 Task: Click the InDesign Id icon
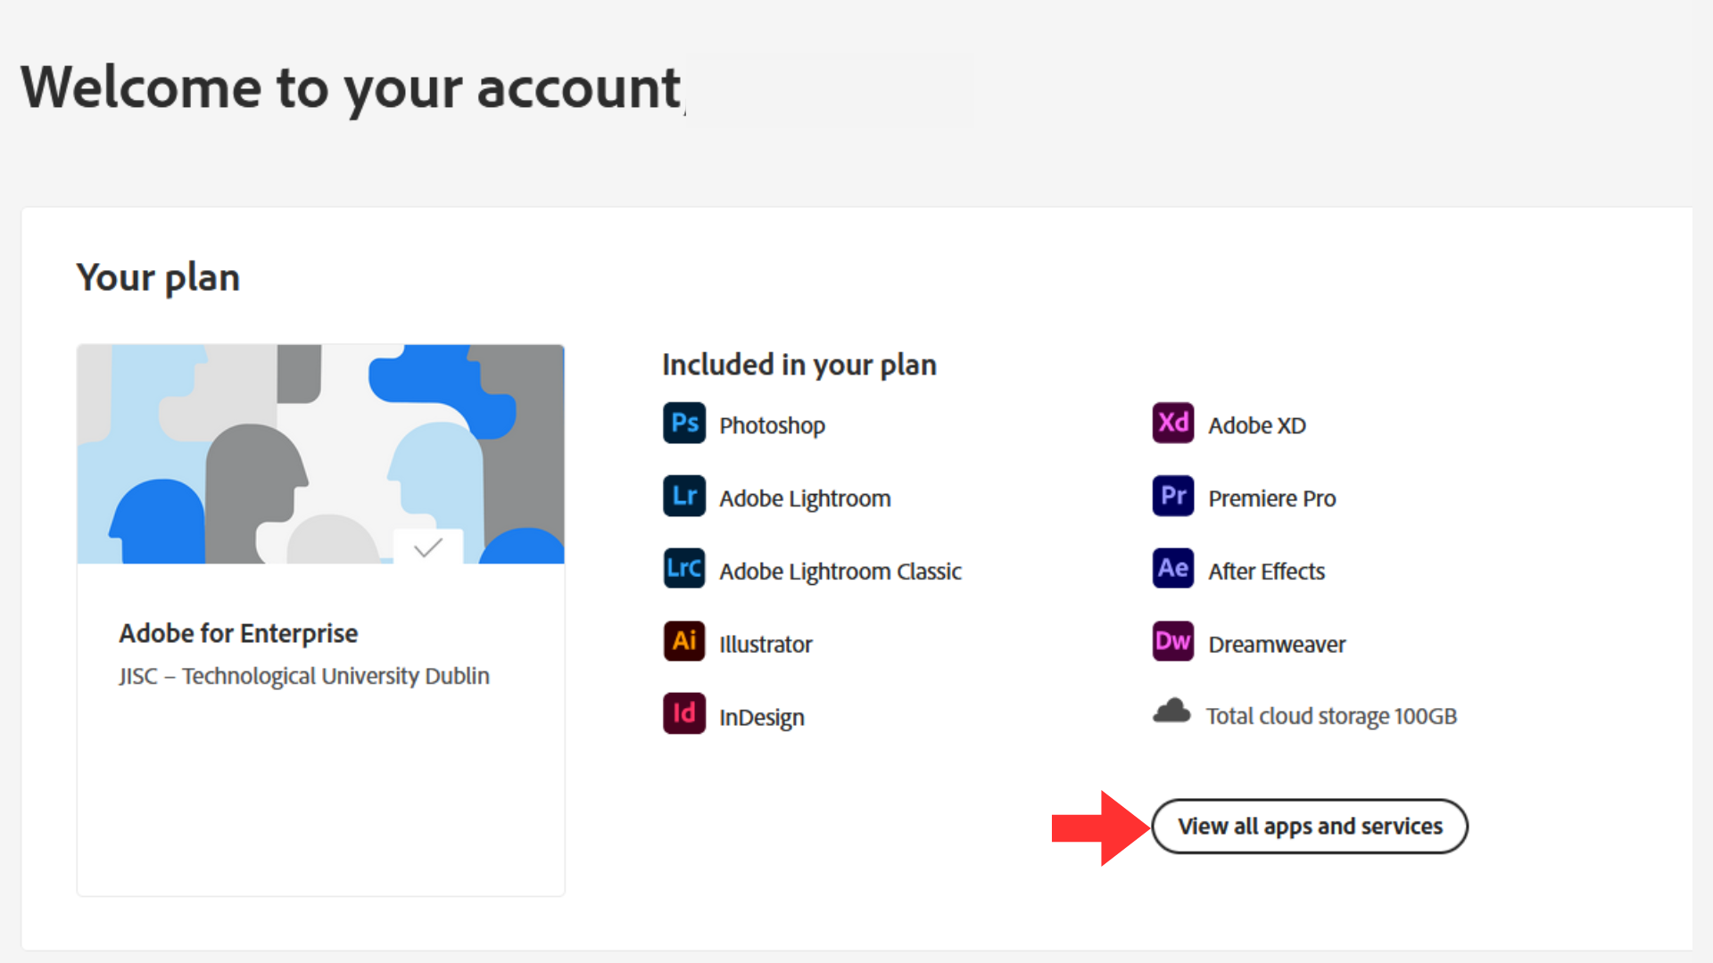pos(684,714)
